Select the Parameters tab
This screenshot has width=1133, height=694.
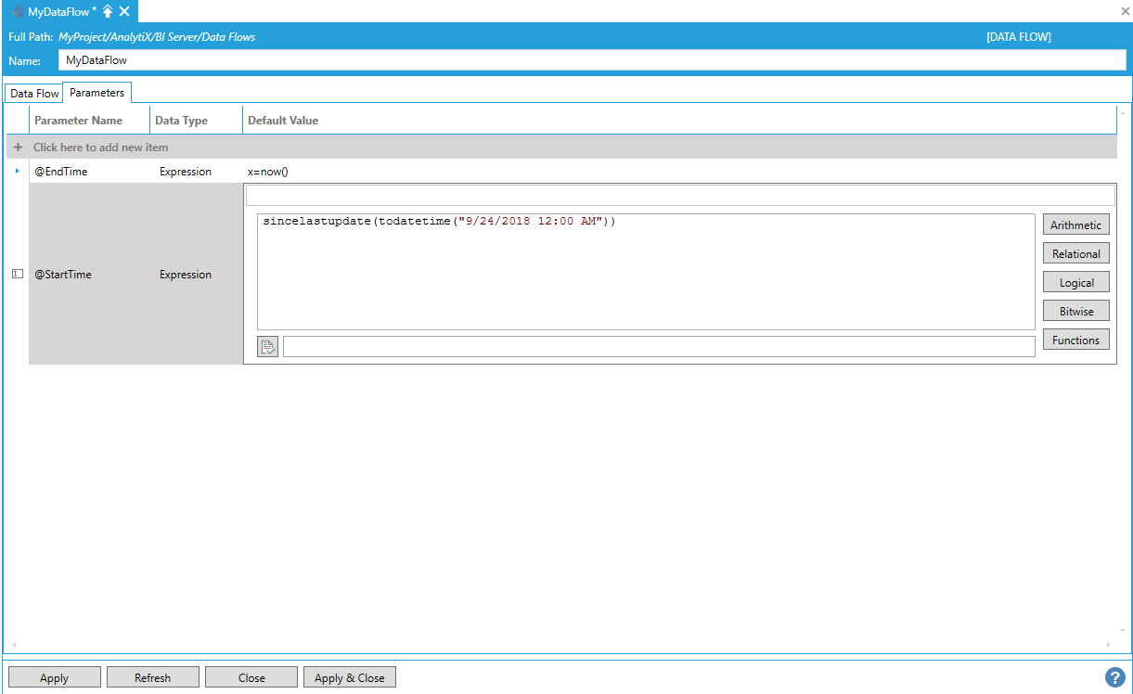pos(97,93)
